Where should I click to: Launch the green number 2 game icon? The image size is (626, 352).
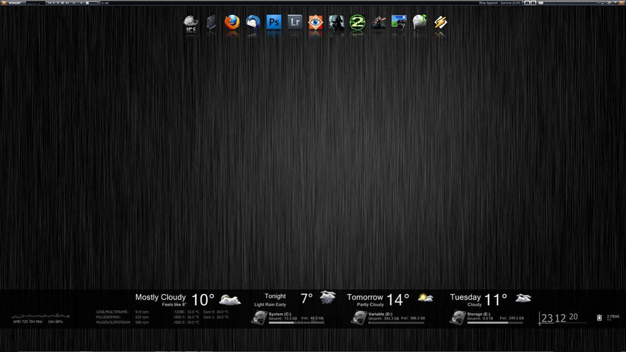tap(357, 22)
